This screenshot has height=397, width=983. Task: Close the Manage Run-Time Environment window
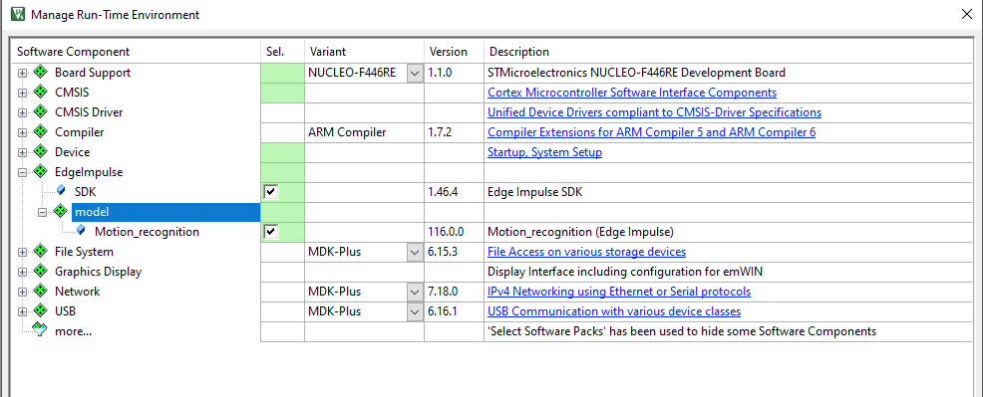pyautogui.click(x=967, y=14)
